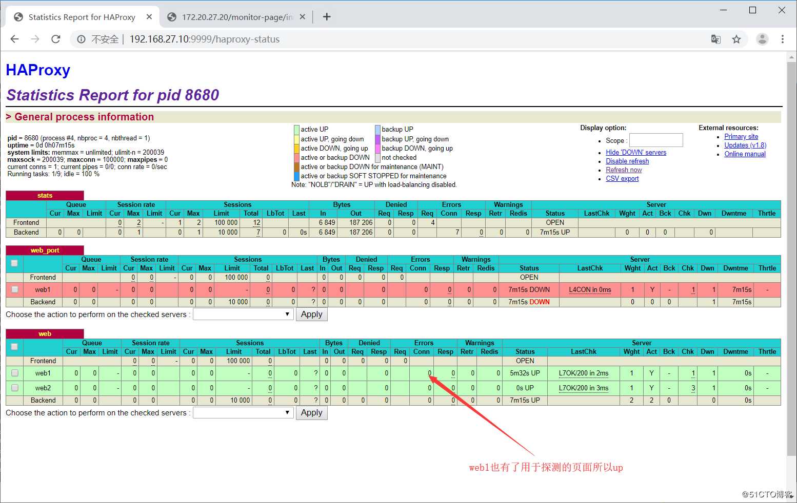The height and width of the screenshot is (503, 797).
Task: Click the Disable refresh link
Action: coord(627,161)
